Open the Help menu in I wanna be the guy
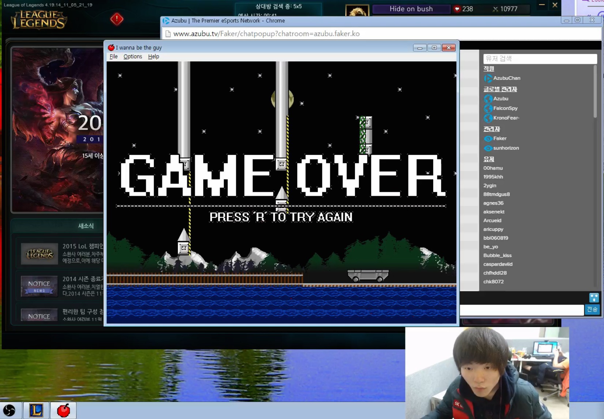This screenshot has height=419, width=604. pyautogui.click(x=154, y=57)
